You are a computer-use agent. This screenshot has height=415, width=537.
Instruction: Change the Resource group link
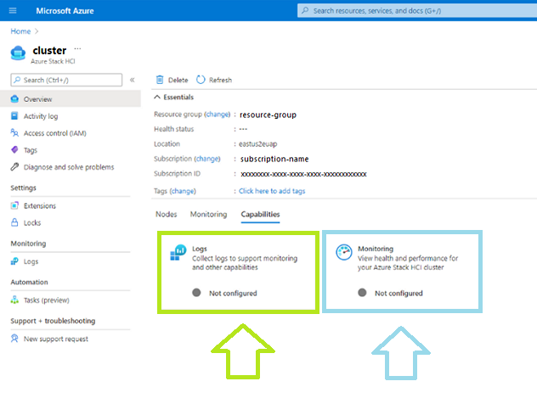click(x=218, y=115)
